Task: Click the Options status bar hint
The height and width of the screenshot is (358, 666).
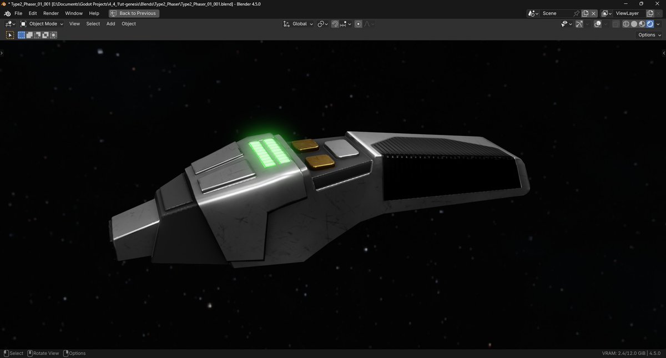Action: (x=74, y=354)
